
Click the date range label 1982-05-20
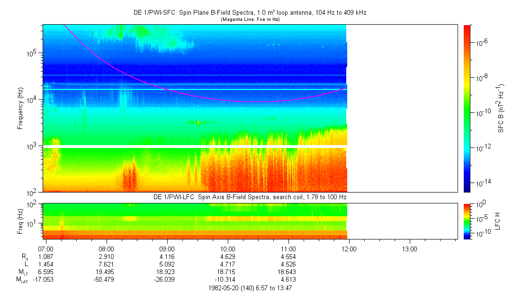point(250,287)
